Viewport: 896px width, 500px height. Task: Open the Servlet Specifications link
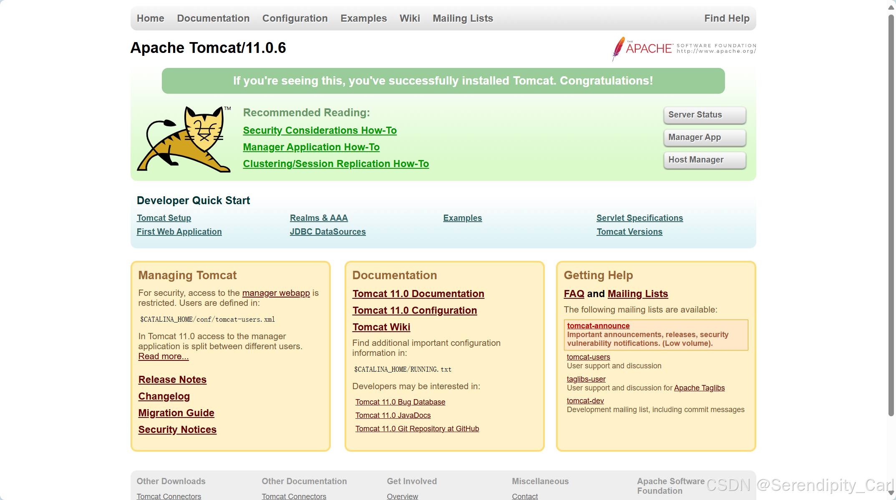[x=639, y=218]
